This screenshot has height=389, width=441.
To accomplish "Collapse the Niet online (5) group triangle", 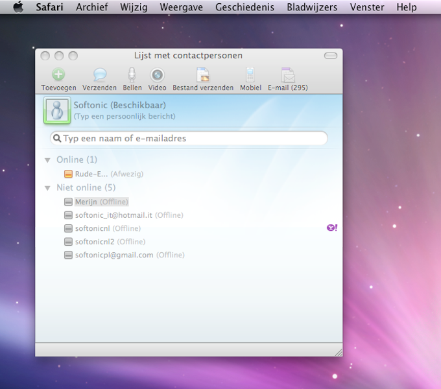I will 47,188.
